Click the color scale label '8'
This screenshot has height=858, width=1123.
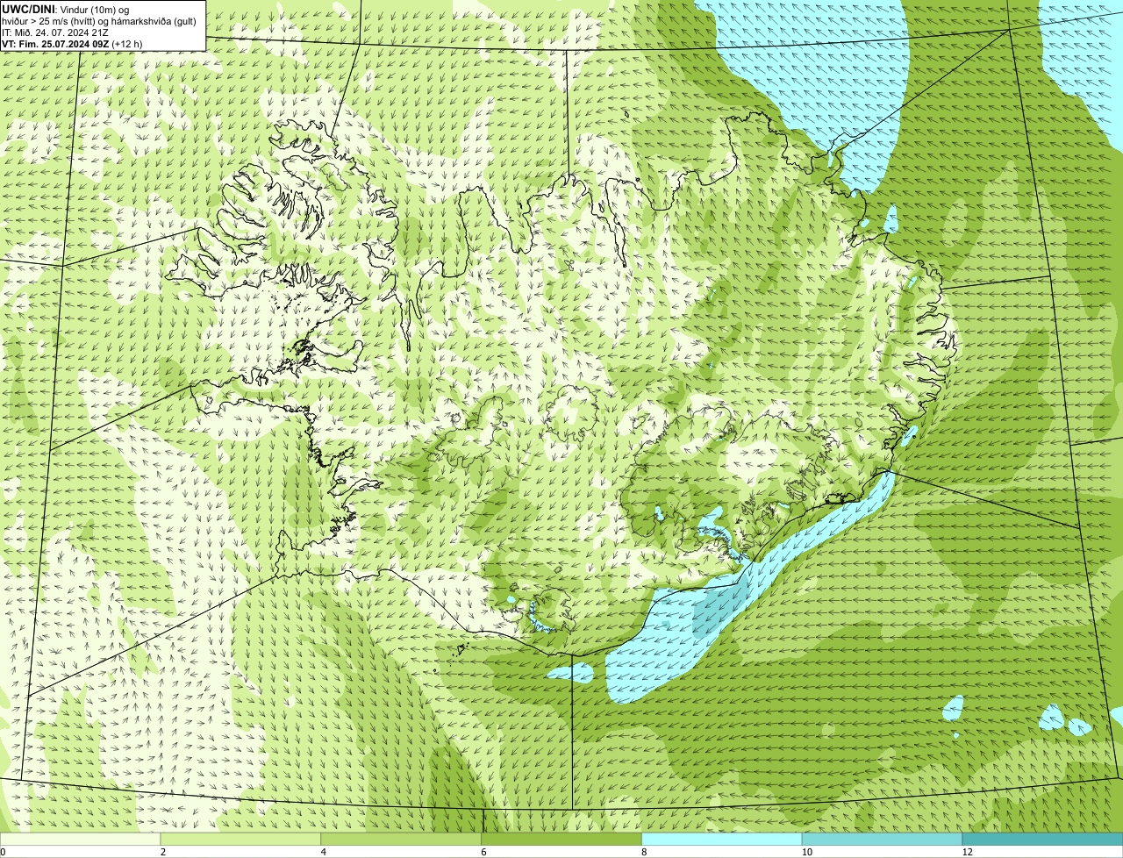point(644,852)
